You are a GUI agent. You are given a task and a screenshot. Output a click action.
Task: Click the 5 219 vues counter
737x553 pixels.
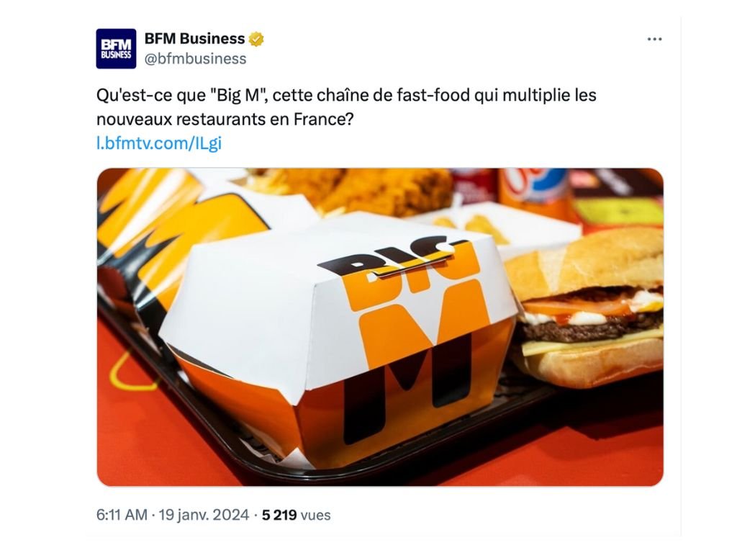[296, 515]
